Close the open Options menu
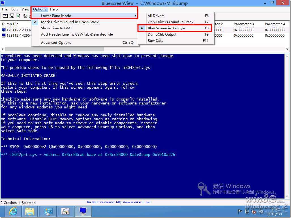 tap(40, 9)
